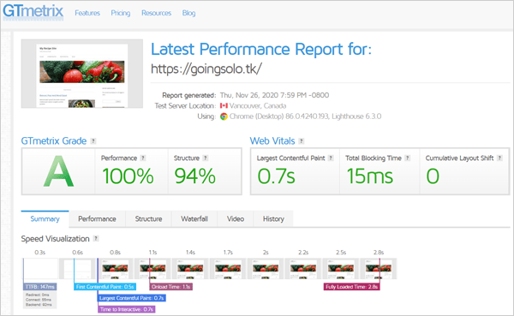Image resolution: width=514 pixels, height=316 pixels.
Task: Click the Connect: 55ms detail
Action: coord(39,300)
